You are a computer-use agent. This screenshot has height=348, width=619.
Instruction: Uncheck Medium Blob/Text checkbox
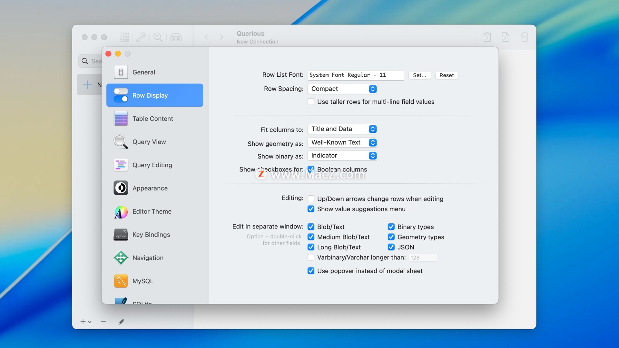[x=311, y=237]
